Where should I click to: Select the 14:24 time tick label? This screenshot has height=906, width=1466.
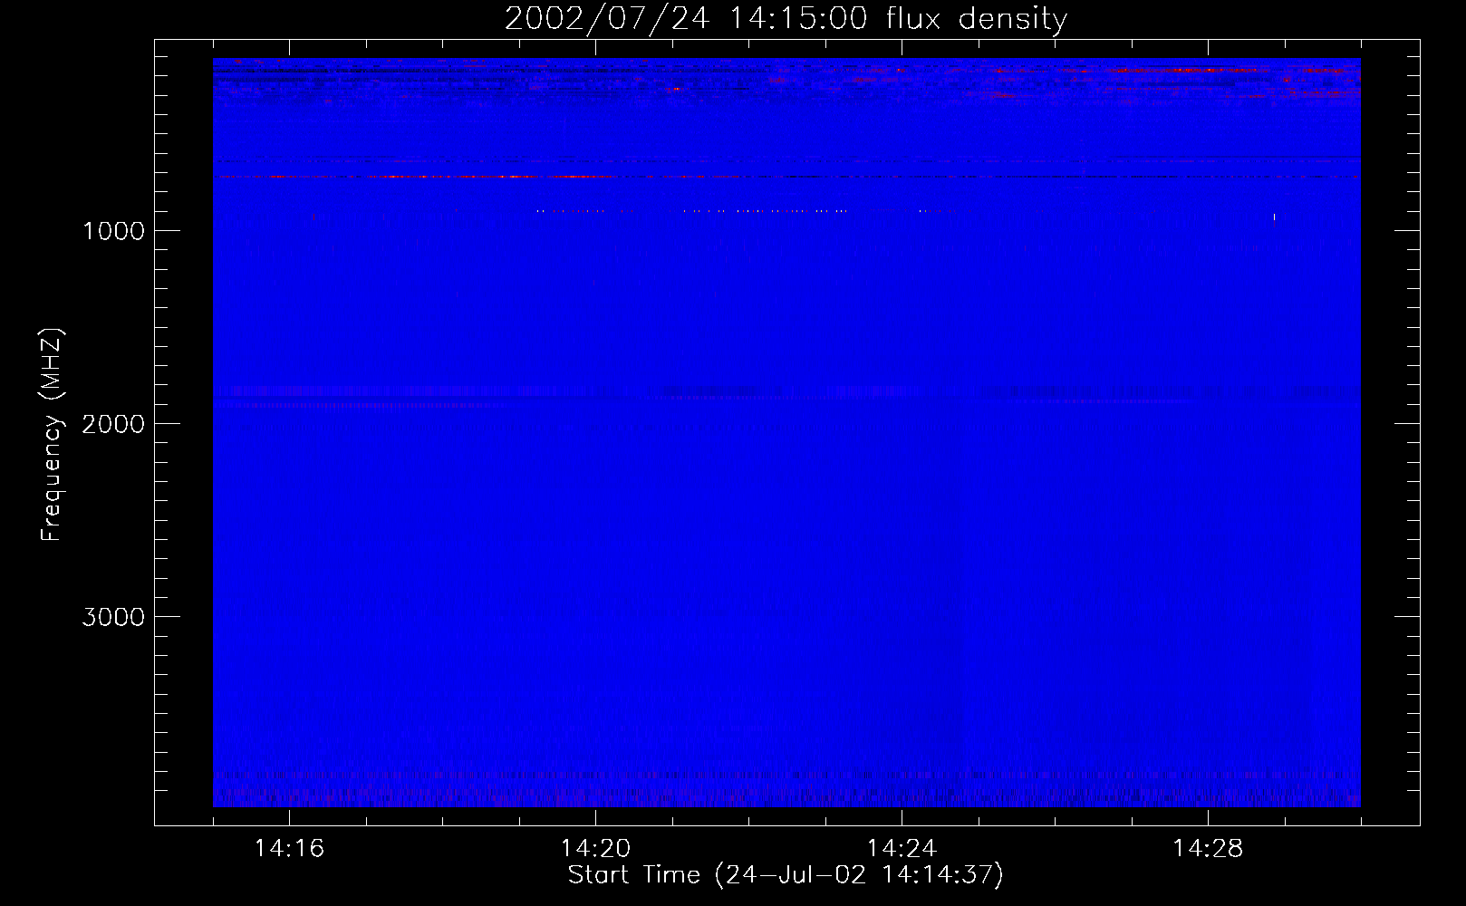coord(902,848)
